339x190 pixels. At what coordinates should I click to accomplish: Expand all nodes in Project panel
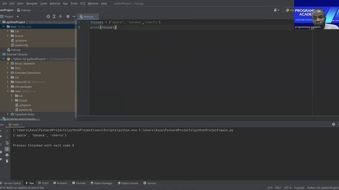pos(54,16)
